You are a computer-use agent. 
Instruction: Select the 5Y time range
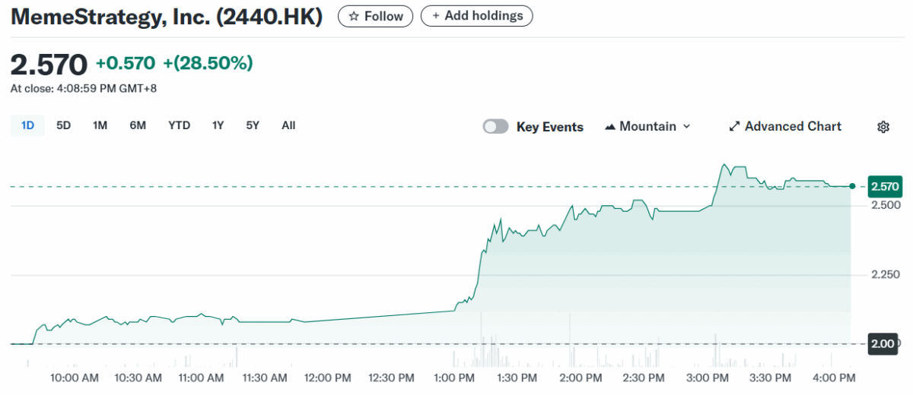[x=253, y=125]
